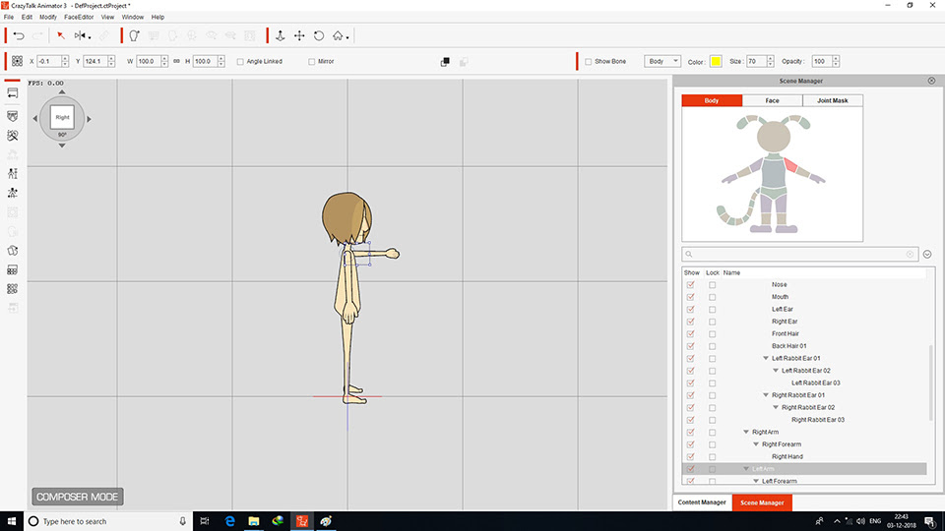Click the Undo arrow in the toolbar
Image resolution: width=945 pixels, height=531 pixels.
click(19, 36)
